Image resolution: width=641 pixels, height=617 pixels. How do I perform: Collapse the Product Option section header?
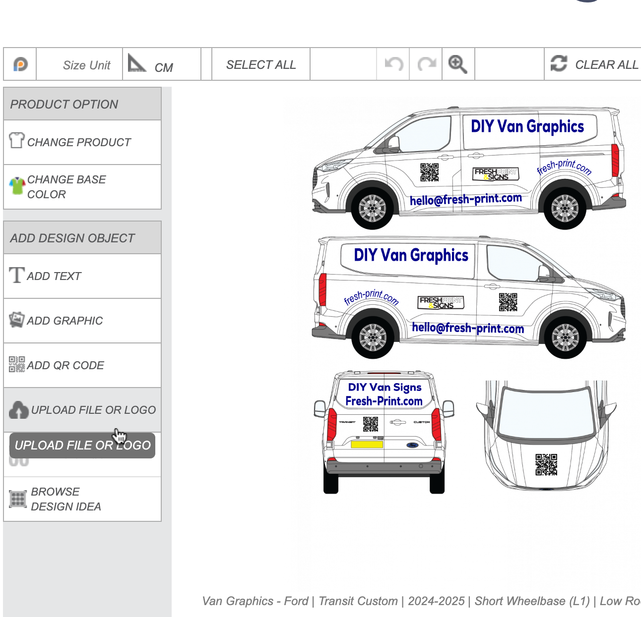click(x=82, y=104)
